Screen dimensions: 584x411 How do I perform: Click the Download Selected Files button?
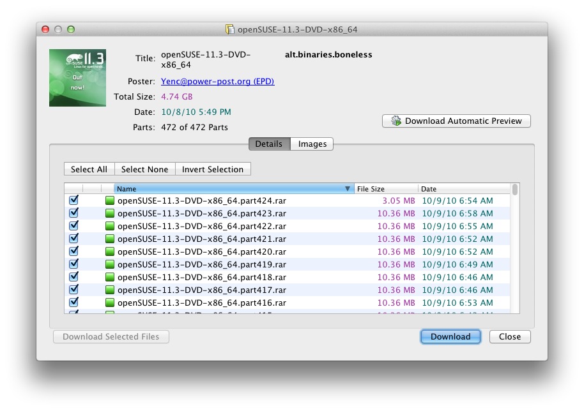pyautogui.click(x=111, y=336)
